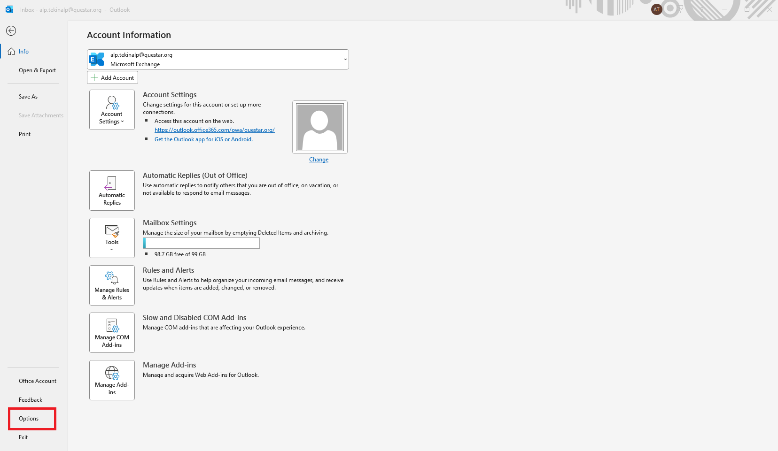Click the Exchange account icon

coord(97,59)
